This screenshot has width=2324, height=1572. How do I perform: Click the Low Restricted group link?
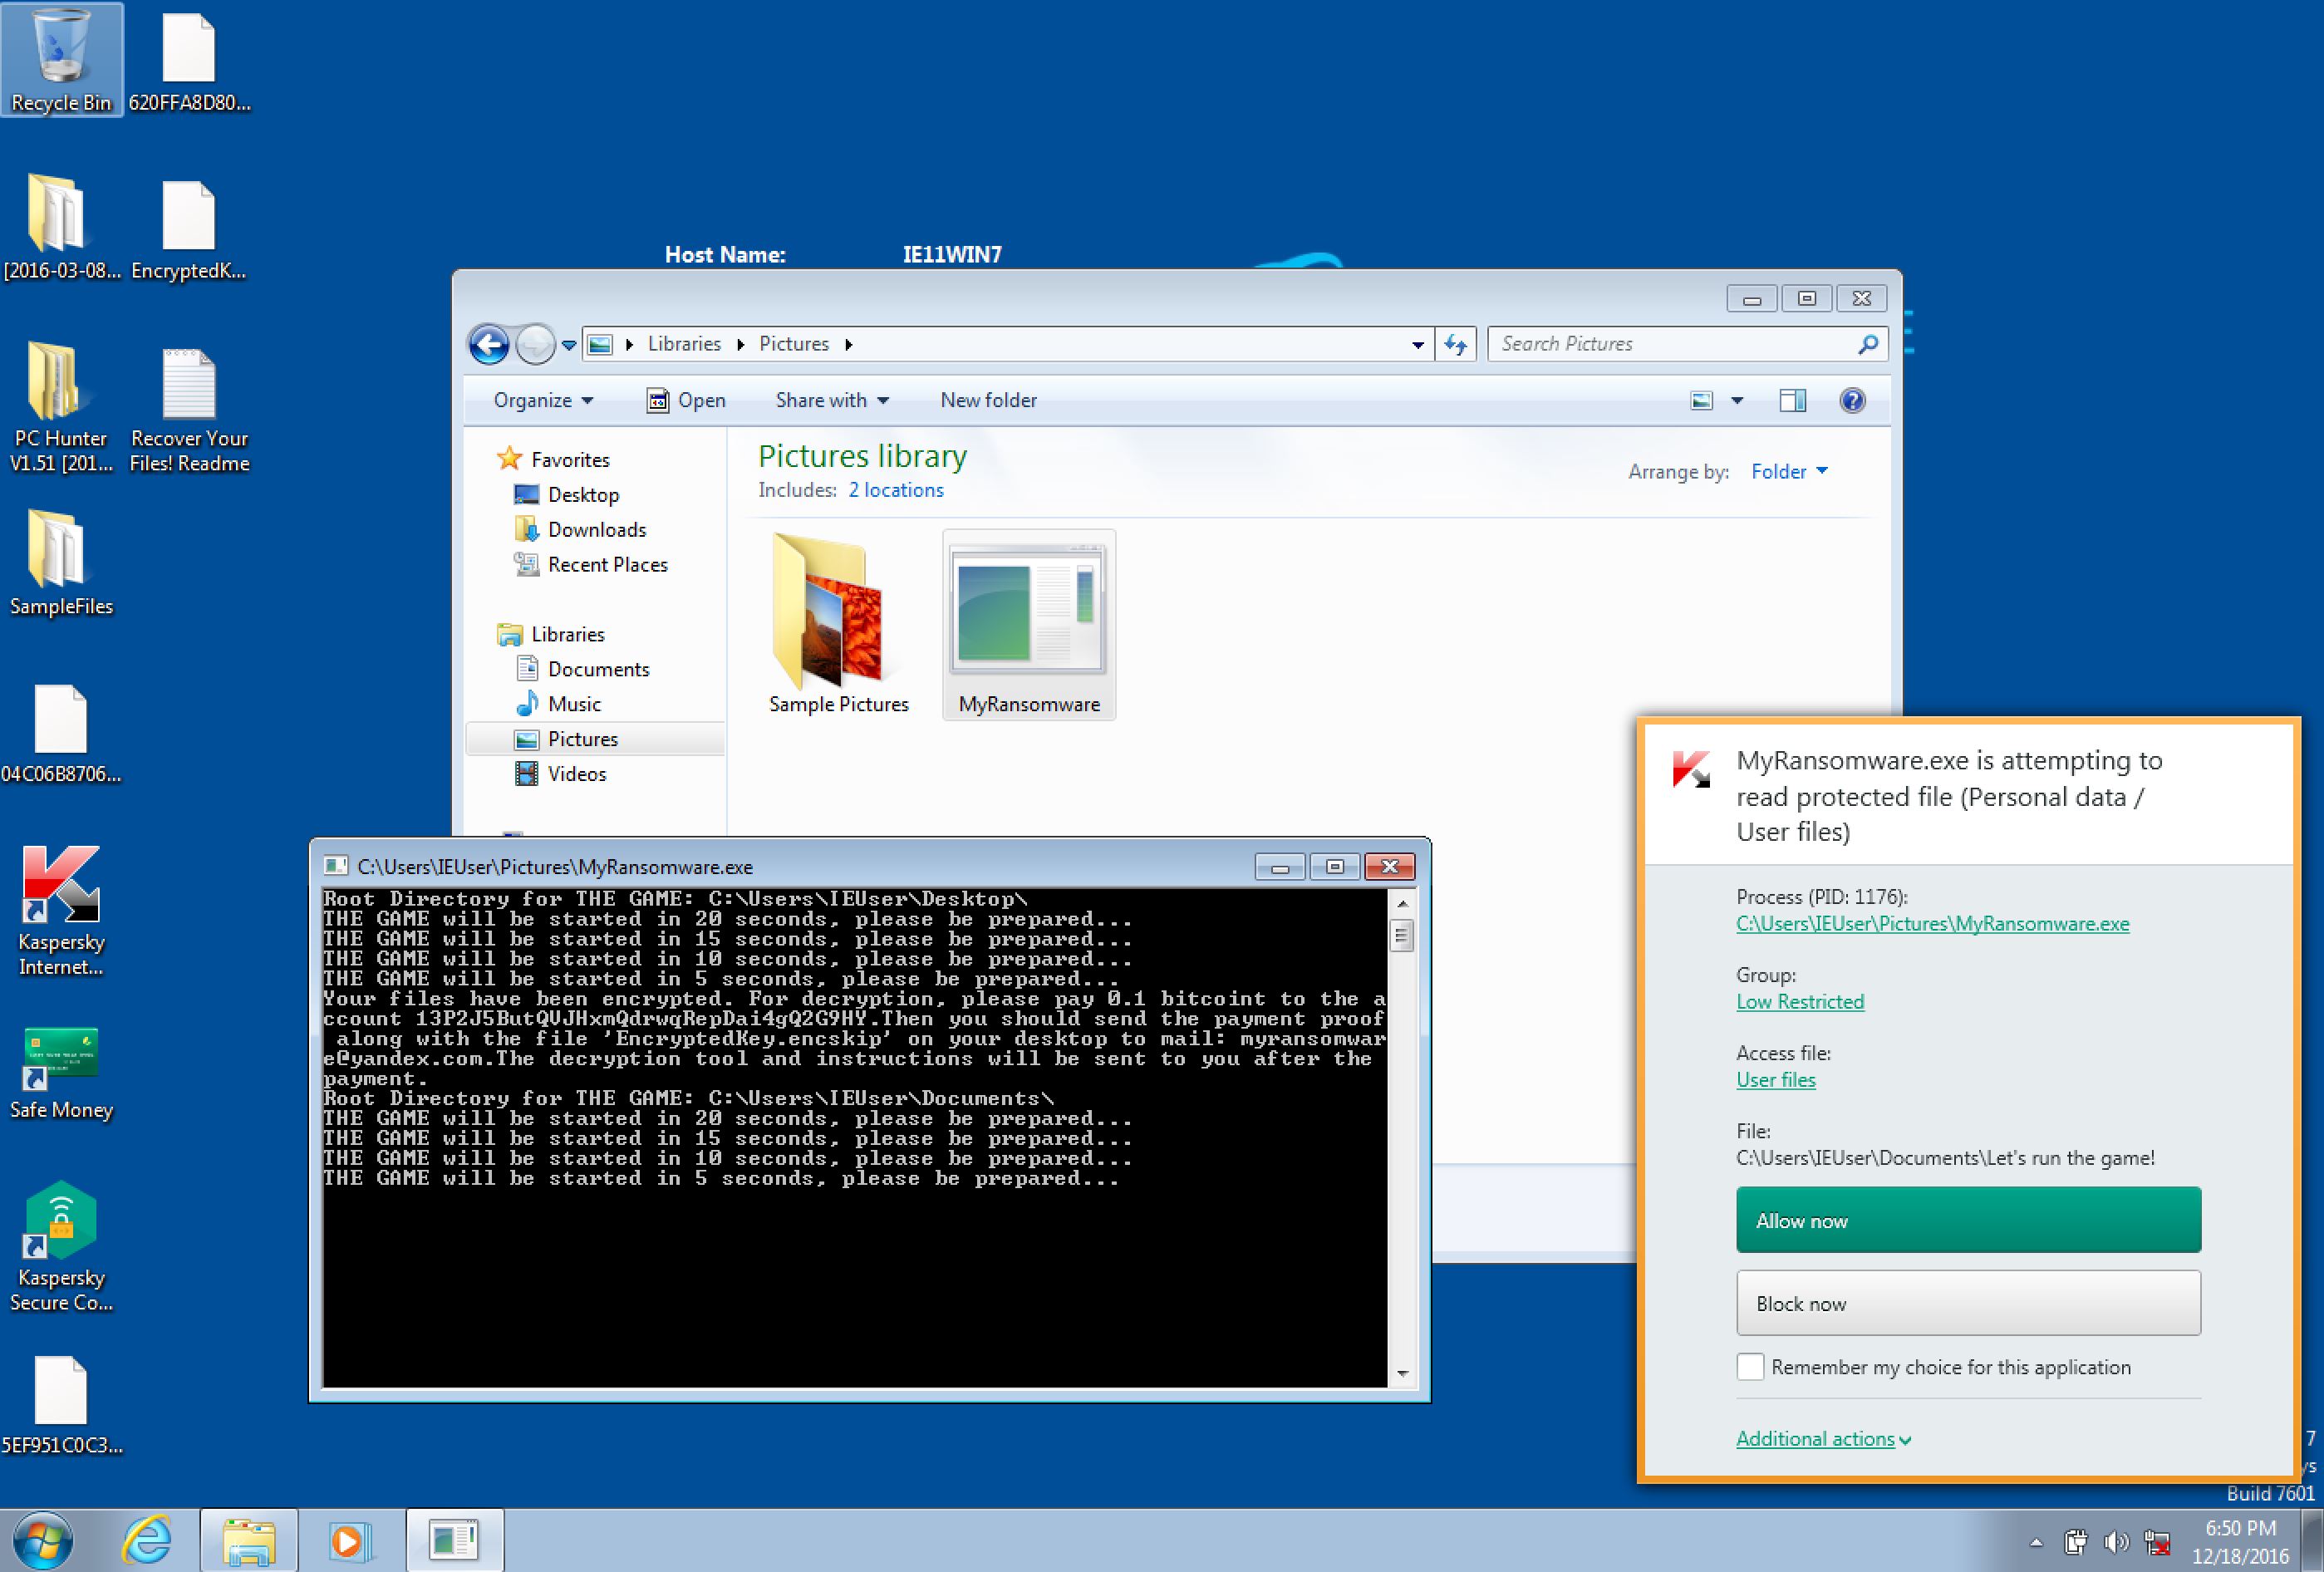coord(1800,1001)
